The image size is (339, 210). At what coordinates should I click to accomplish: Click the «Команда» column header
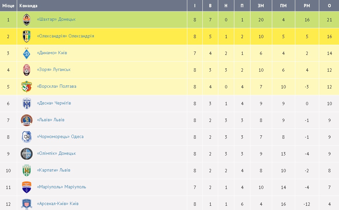29,6
